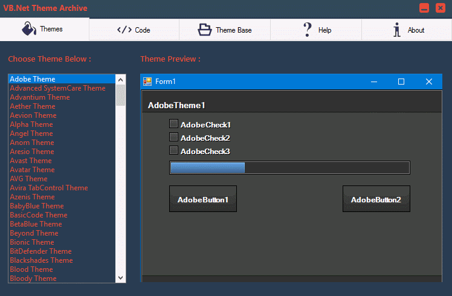Click the paint bucket Themes icon
Screen dimensions: 452x296
29,28
